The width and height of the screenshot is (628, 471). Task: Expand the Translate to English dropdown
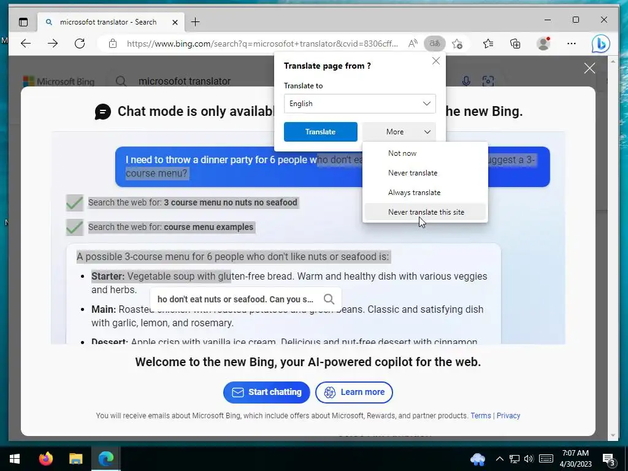(x=359, y=104)
